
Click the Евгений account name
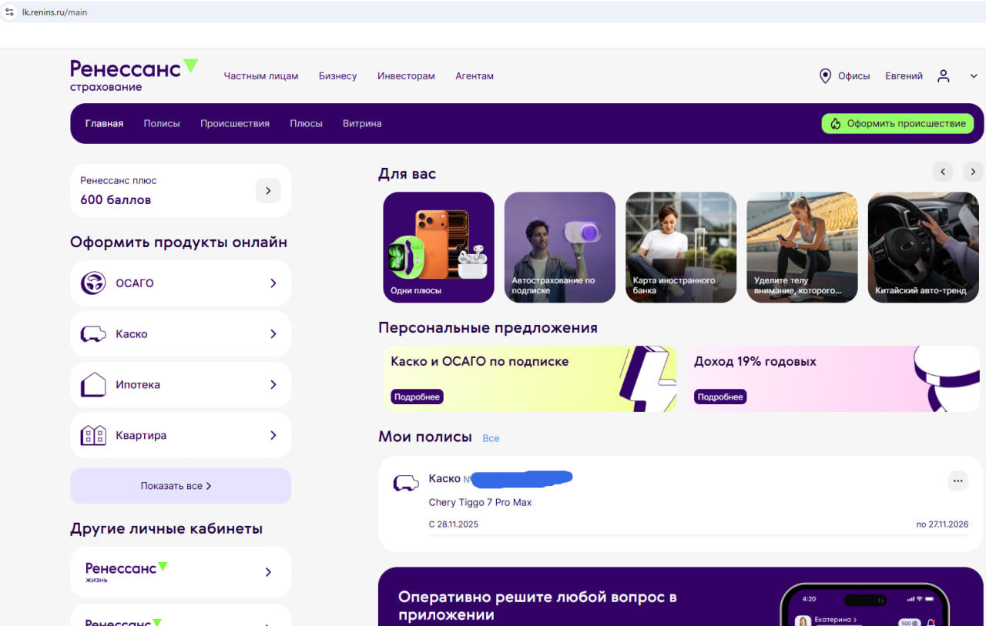click(904, 76)
